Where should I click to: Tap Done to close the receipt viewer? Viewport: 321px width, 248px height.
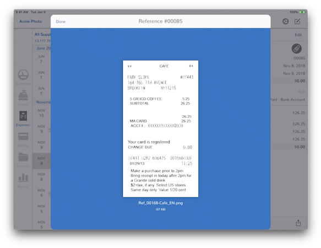(61, 21)
